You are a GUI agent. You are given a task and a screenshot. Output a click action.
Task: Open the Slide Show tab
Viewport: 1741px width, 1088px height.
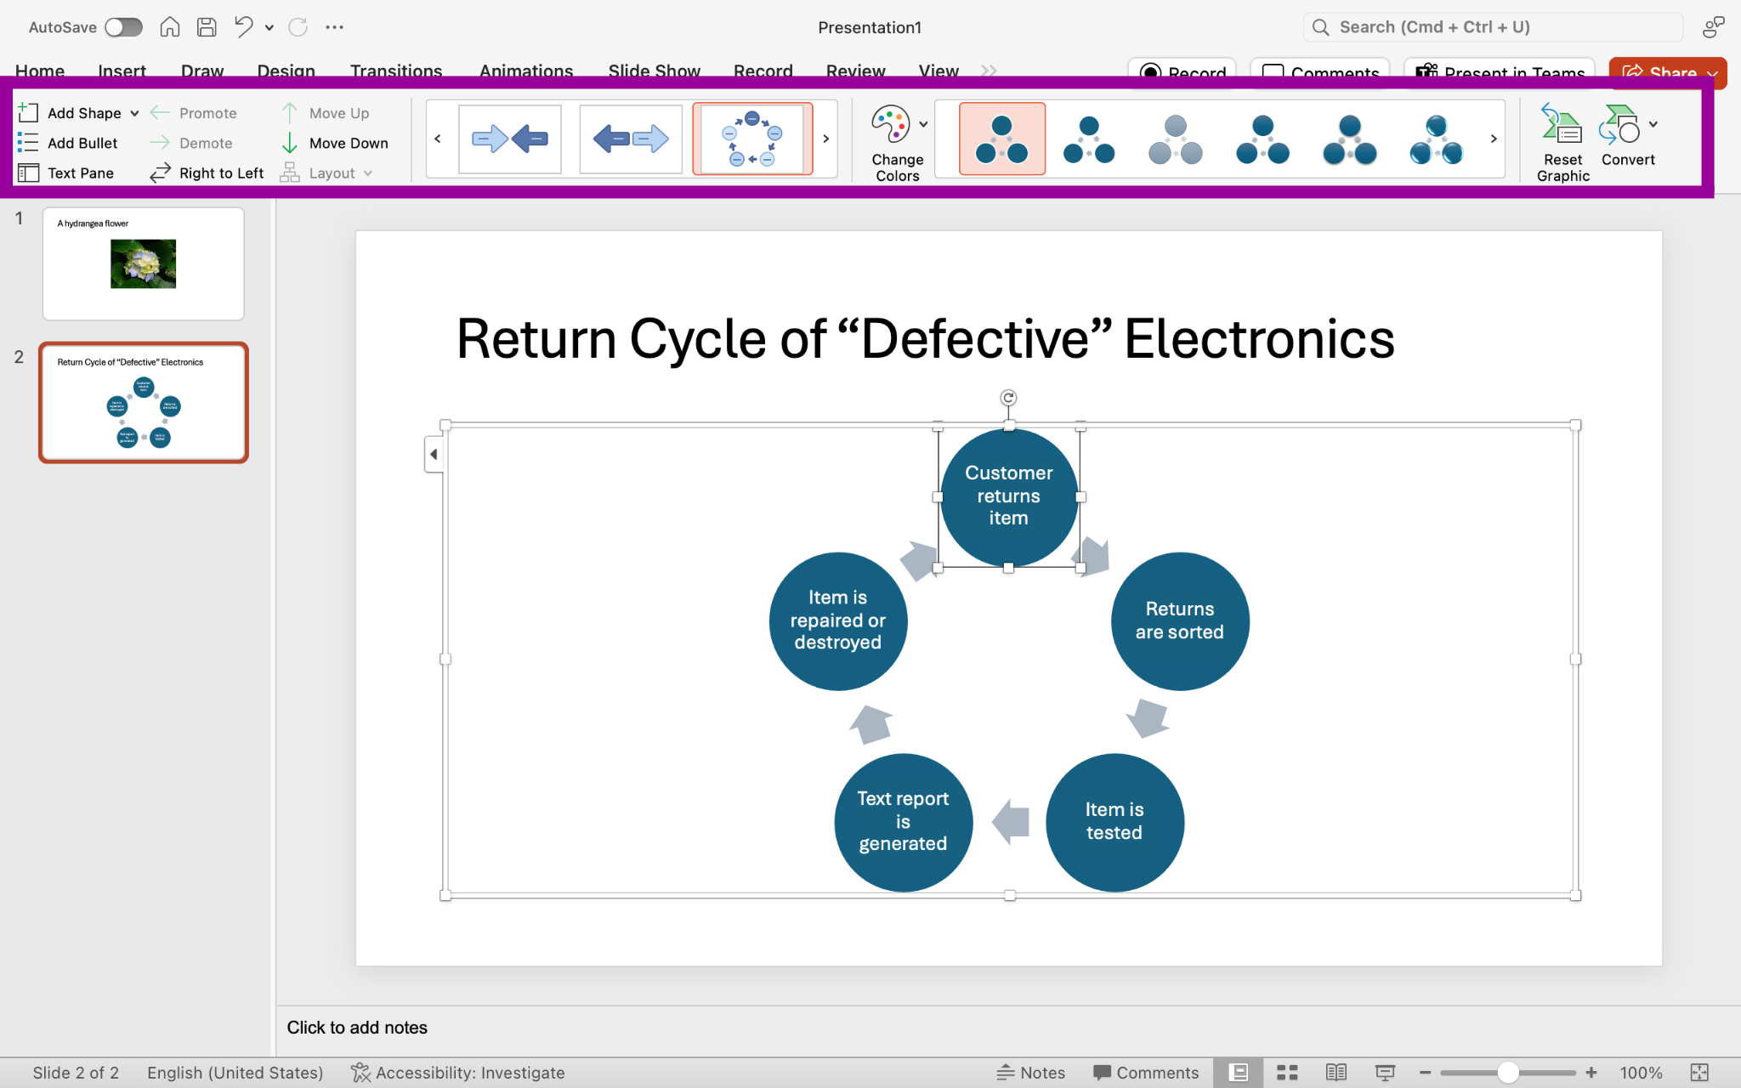point(655,71)
